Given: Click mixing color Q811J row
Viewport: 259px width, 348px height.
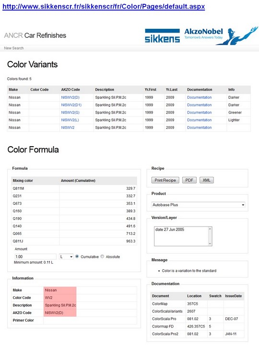Looking at the screenshot, I should [x=74, y=241].
